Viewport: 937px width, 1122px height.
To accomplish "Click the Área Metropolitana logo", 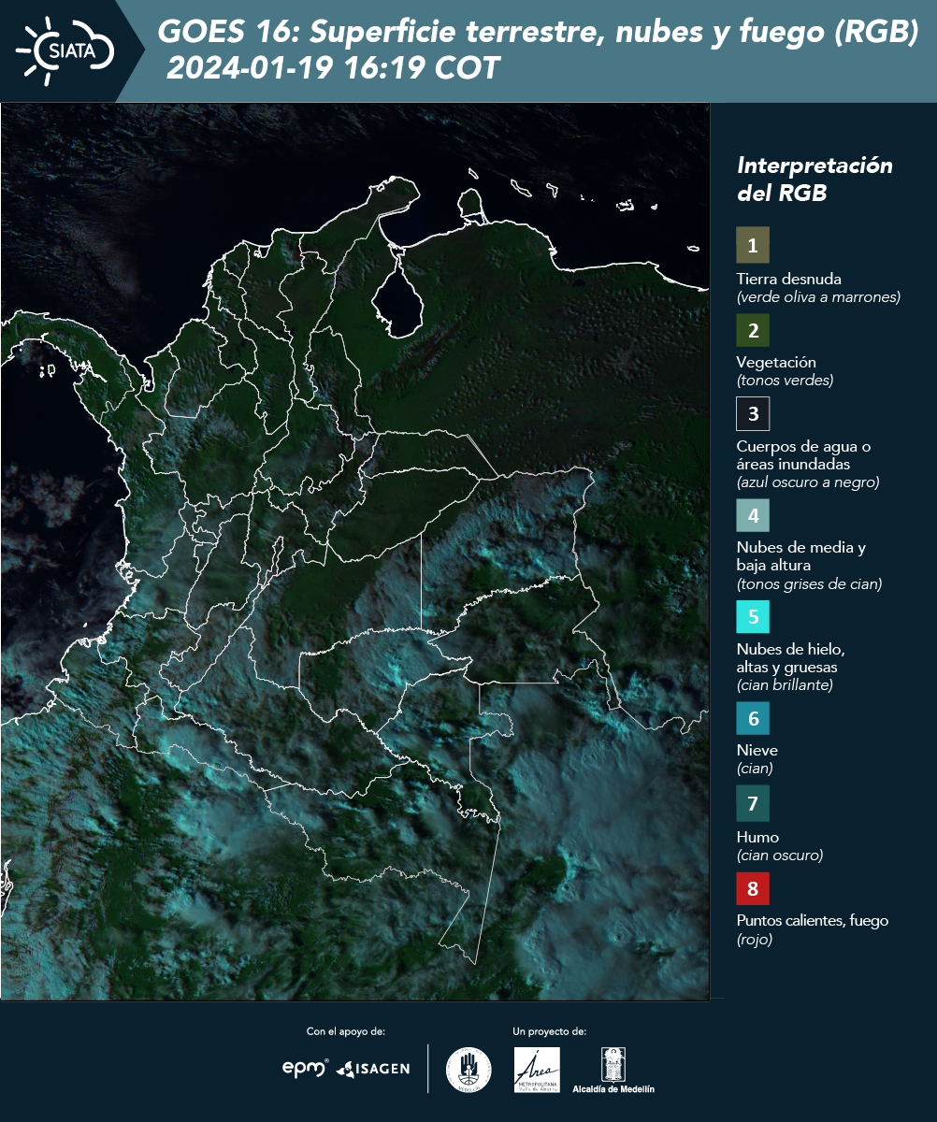I will pos(538,1070).
